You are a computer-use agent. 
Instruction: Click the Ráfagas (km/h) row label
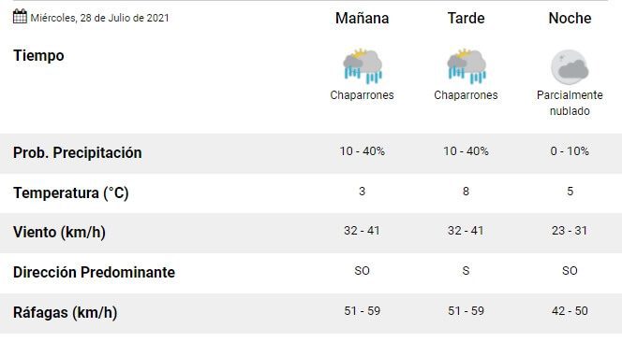click(x=65, y=313)
